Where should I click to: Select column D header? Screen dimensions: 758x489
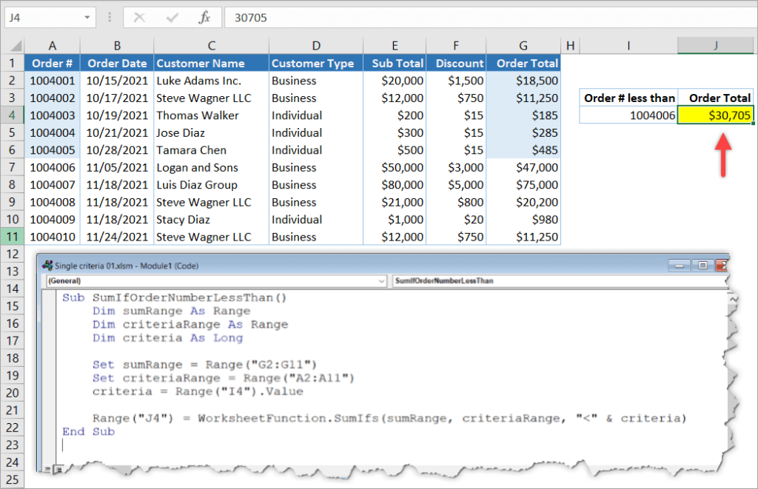[x=316, y=46]
